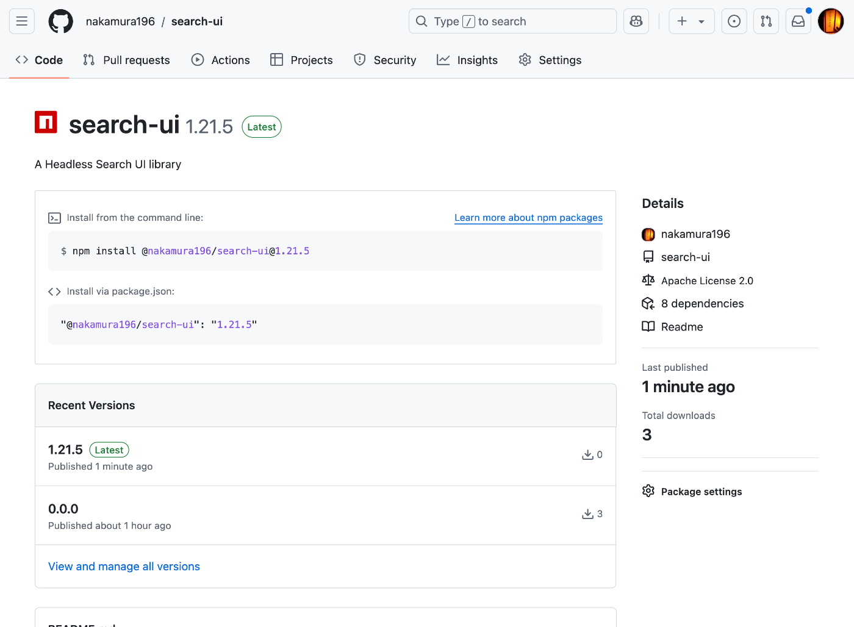Viewport: 854px width, 627px height.
Task: Click 'Published 1 minute ago' text
Action: 101,467
